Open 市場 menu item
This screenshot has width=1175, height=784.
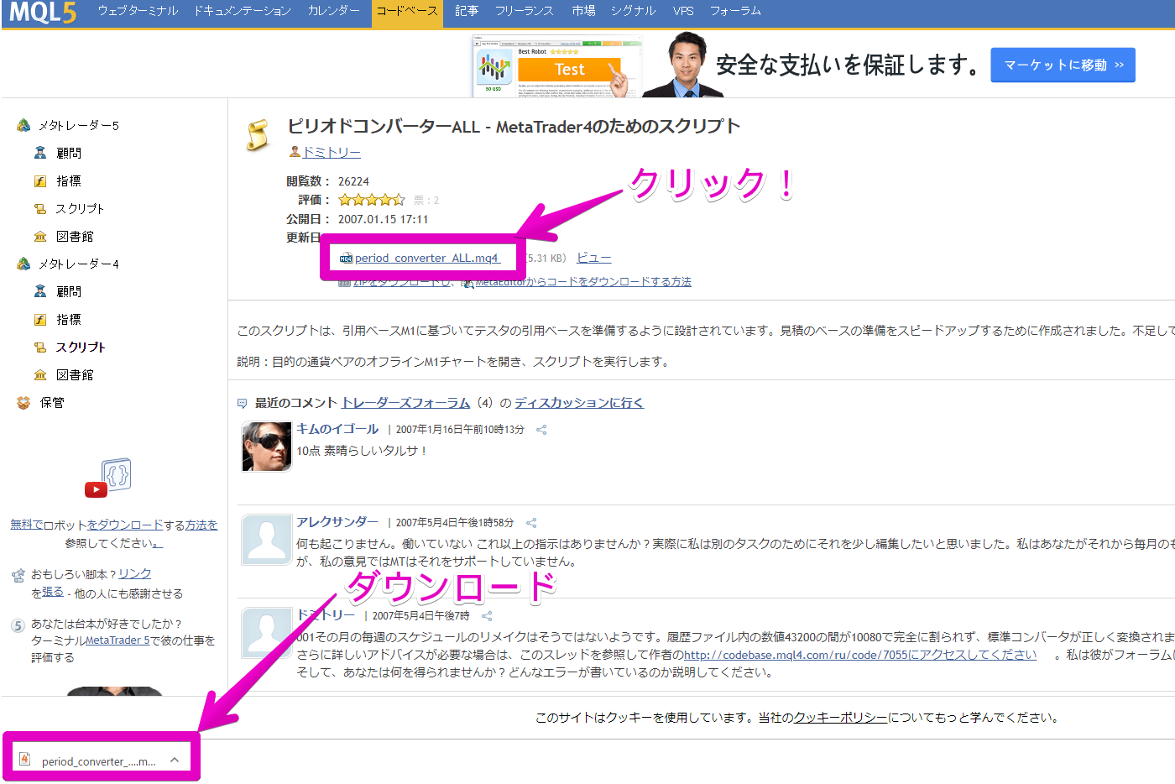coord(583,11)
